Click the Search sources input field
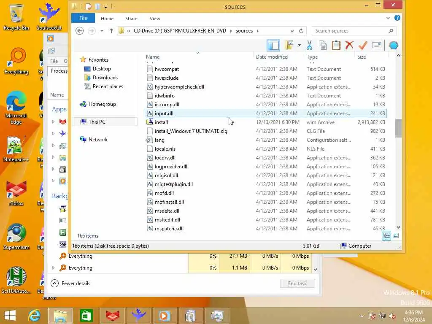 pyautogui.click(x=354, y=31)
